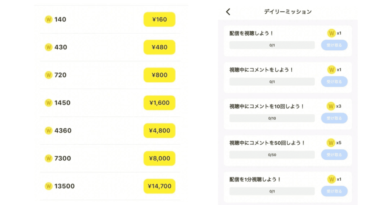391x205 pixels.
Task: Choose the ¥8,000 coin package
Action: click(159, 159)
